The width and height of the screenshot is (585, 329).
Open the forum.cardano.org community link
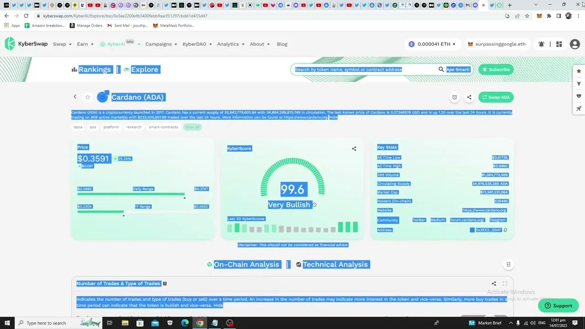(x=468, y=220)
